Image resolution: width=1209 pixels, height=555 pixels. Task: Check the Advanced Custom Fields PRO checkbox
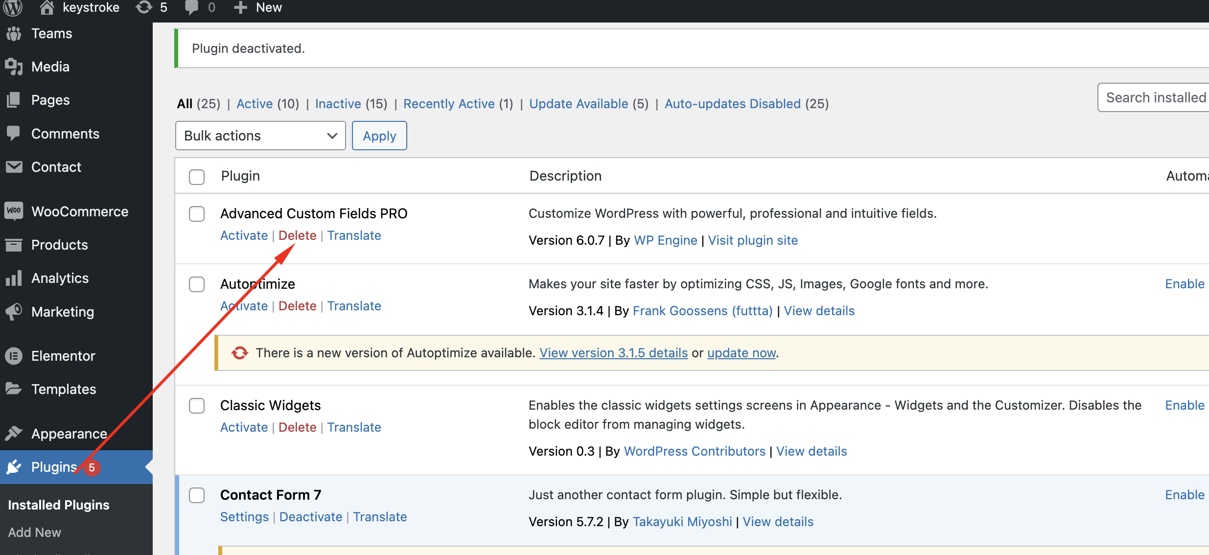point(197,214)
